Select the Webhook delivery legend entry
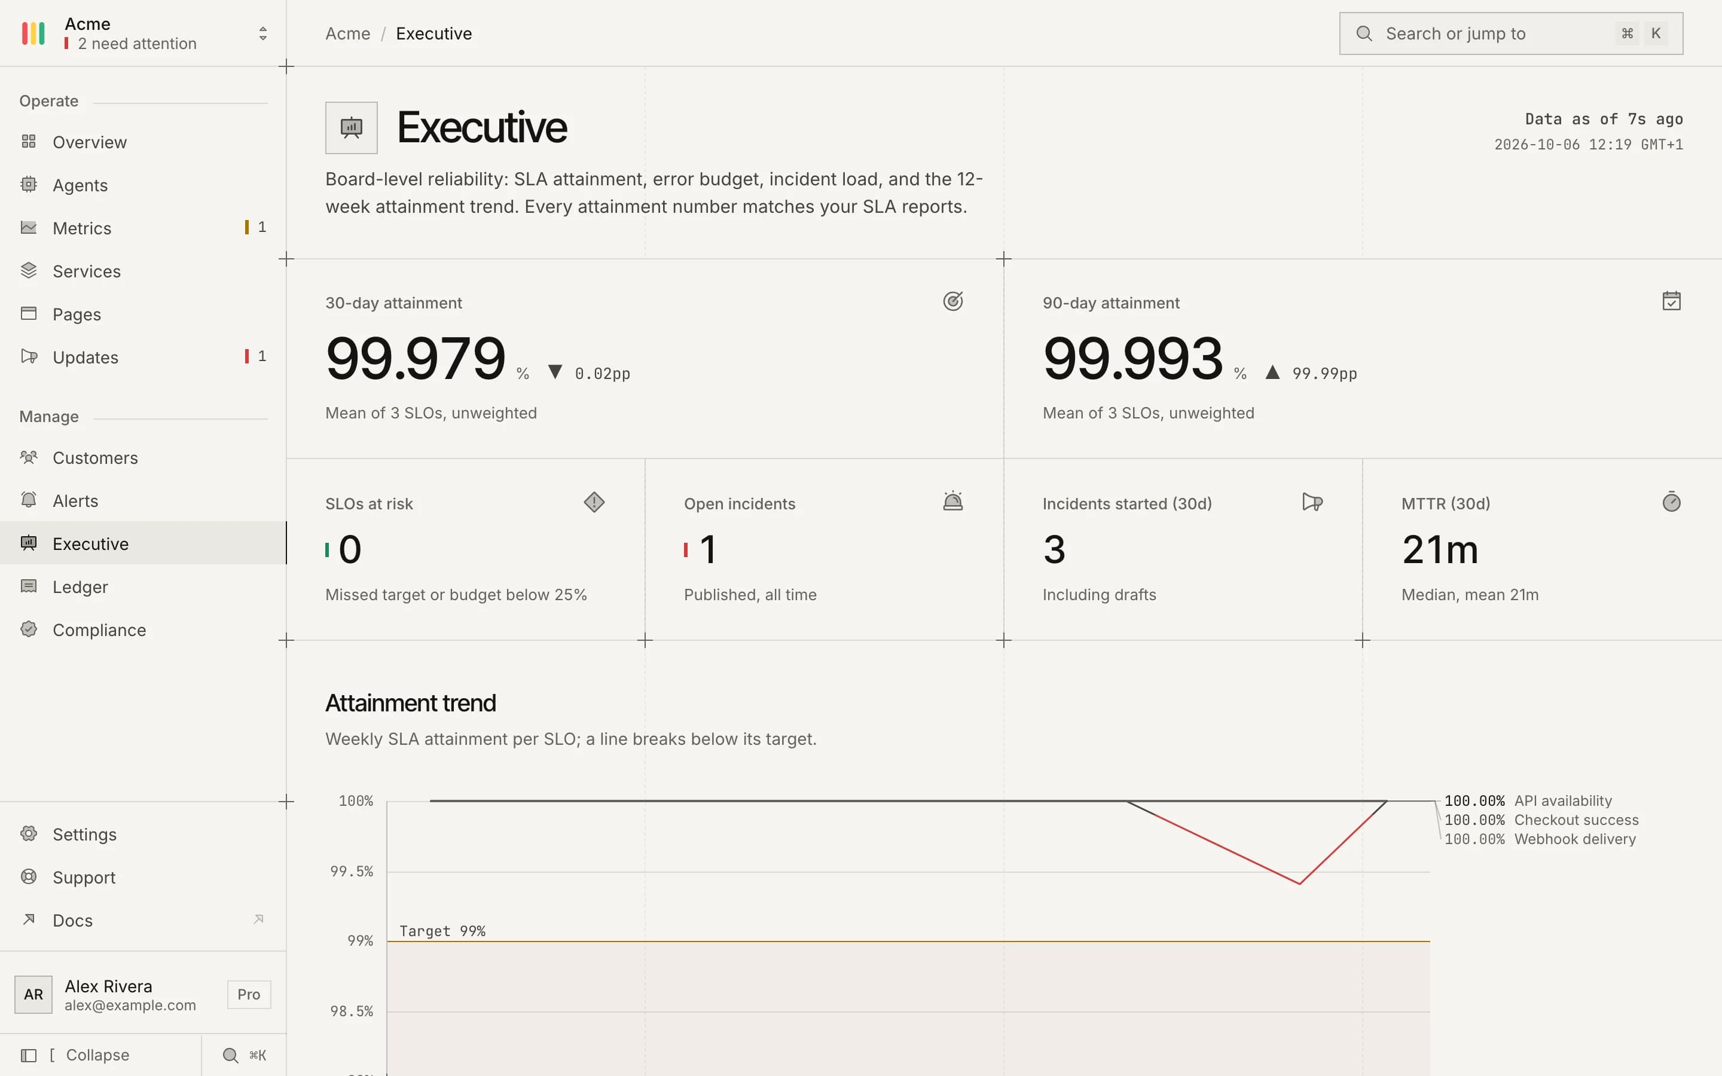Viewport: 1722px width, 1076px height. (x=1540, y=839)
